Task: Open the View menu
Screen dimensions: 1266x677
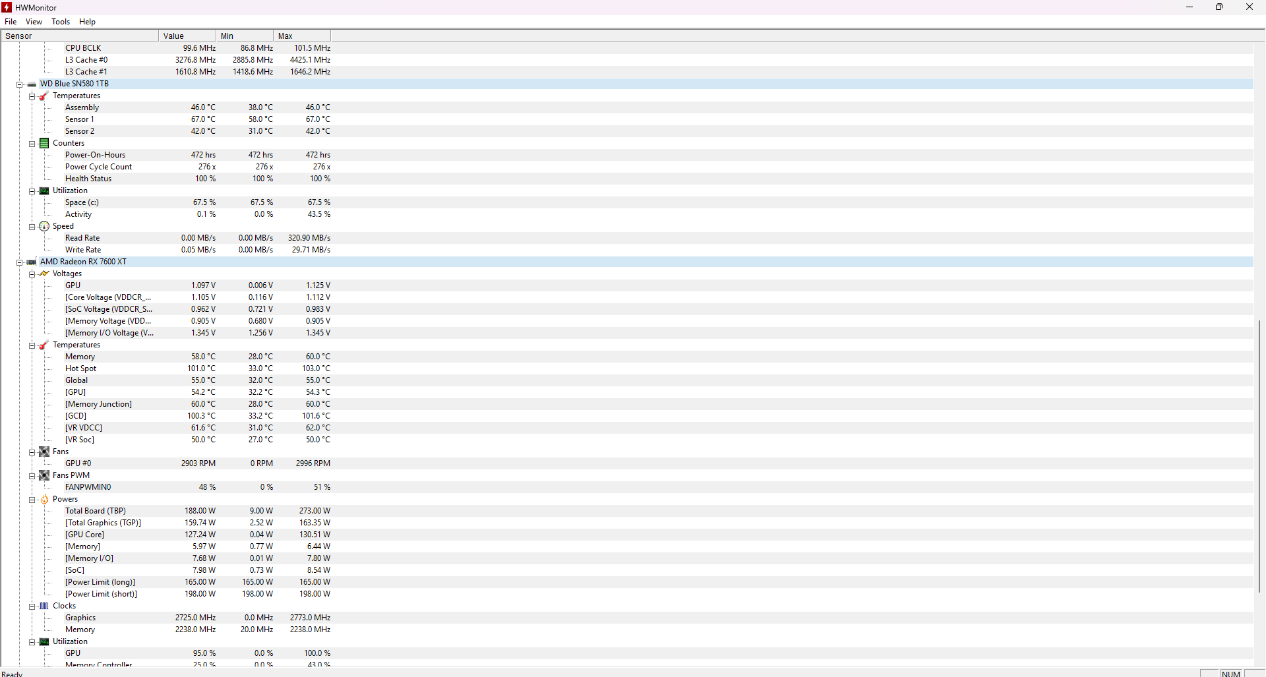Action: click(34, 22)
